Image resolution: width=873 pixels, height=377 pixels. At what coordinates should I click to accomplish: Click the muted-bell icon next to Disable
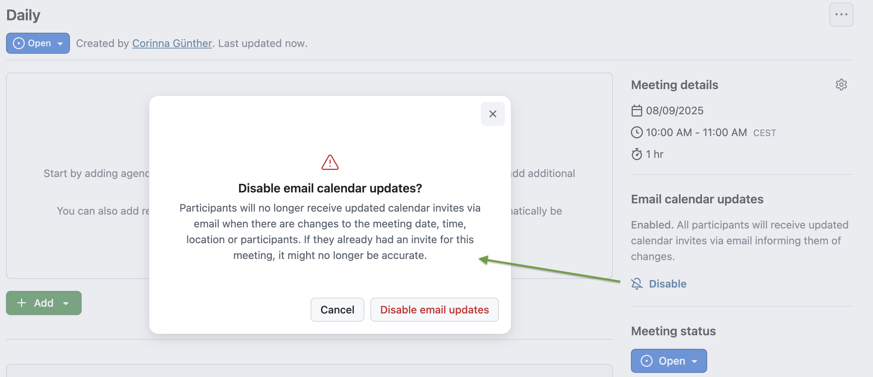[637, 284]
